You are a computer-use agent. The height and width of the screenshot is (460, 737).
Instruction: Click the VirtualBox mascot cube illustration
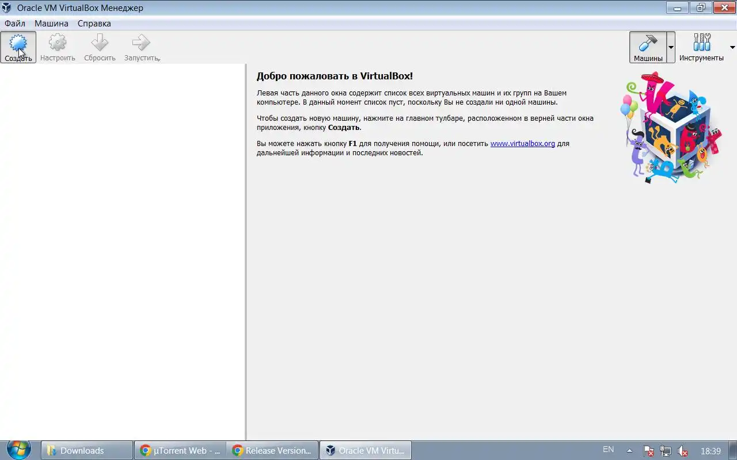671,128
